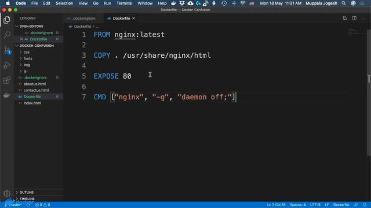Screen dimensions: 371x208
Task: Open the Dropbox menu bar icon
Action: pyautogui.click(x=181, y=3)
